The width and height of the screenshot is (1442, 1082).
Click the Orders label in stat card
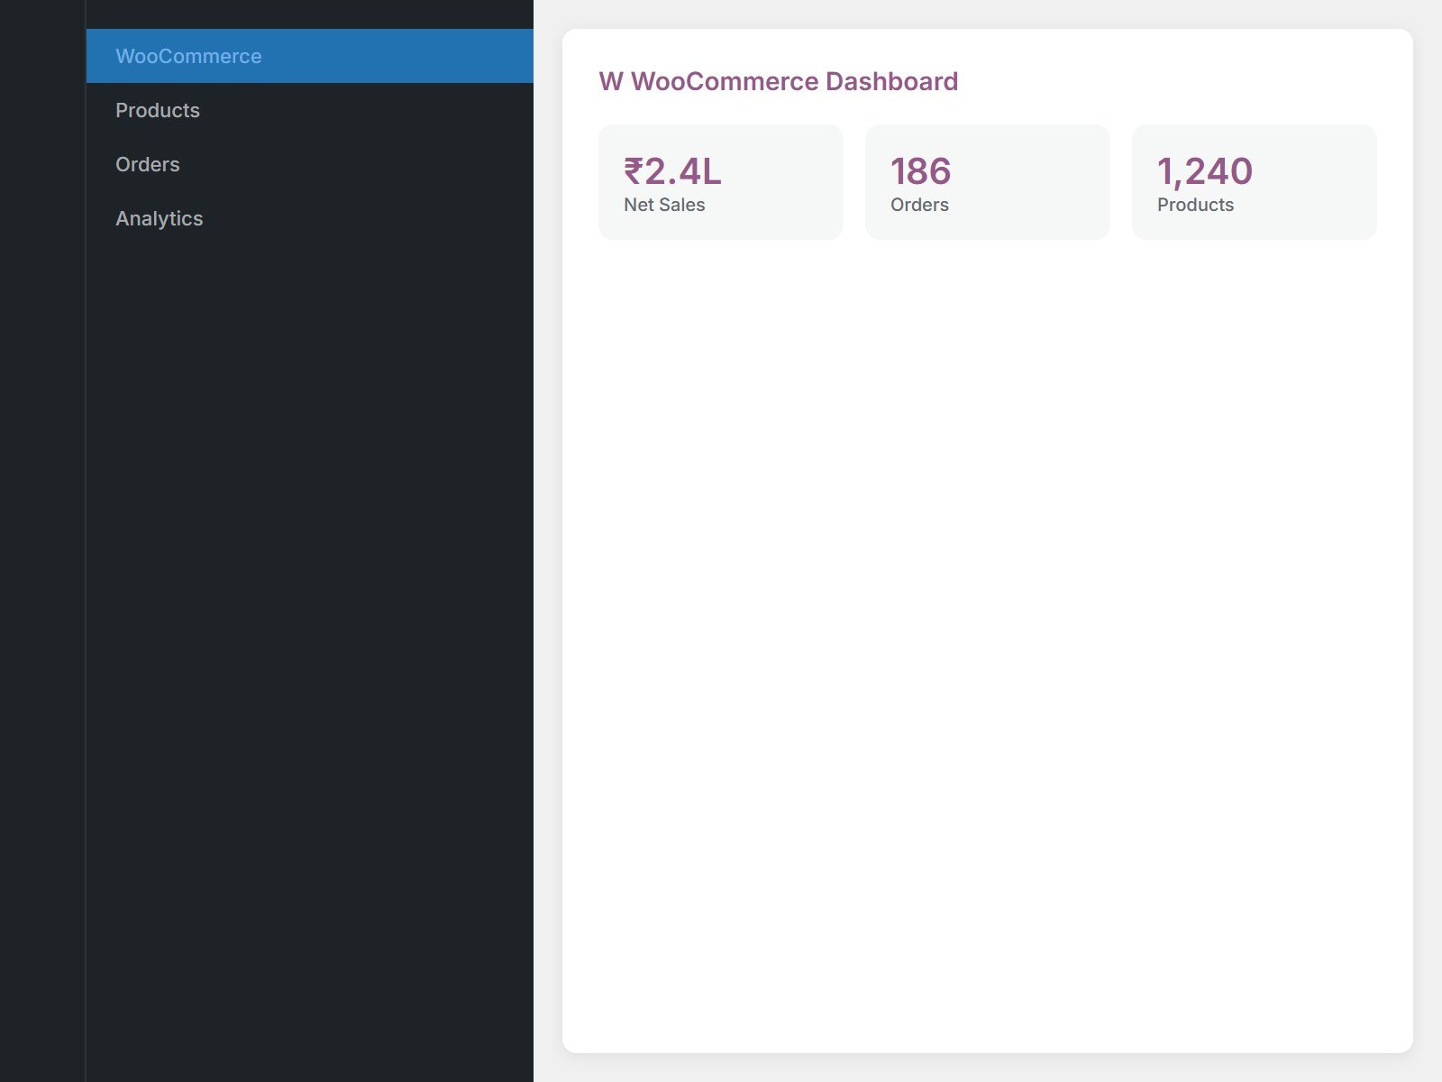click(919, 205)
